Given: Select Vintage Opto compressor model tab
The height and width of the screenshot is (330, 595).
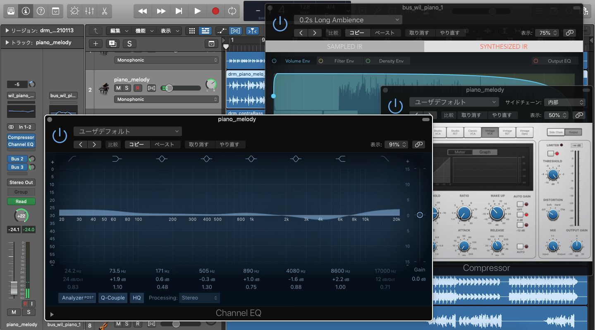Looking at the screenshot, I should (x=524, y=132).
